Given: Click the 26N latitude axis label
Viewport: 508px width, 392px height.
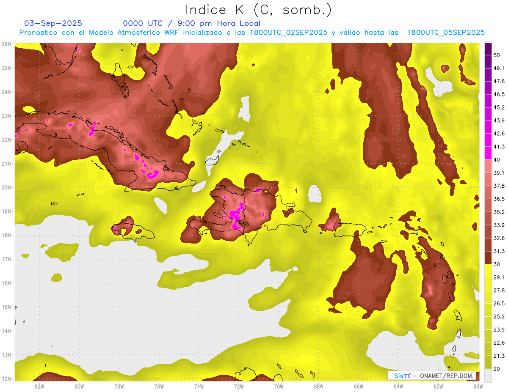Looking at the screenshot, I should point(6,44).
